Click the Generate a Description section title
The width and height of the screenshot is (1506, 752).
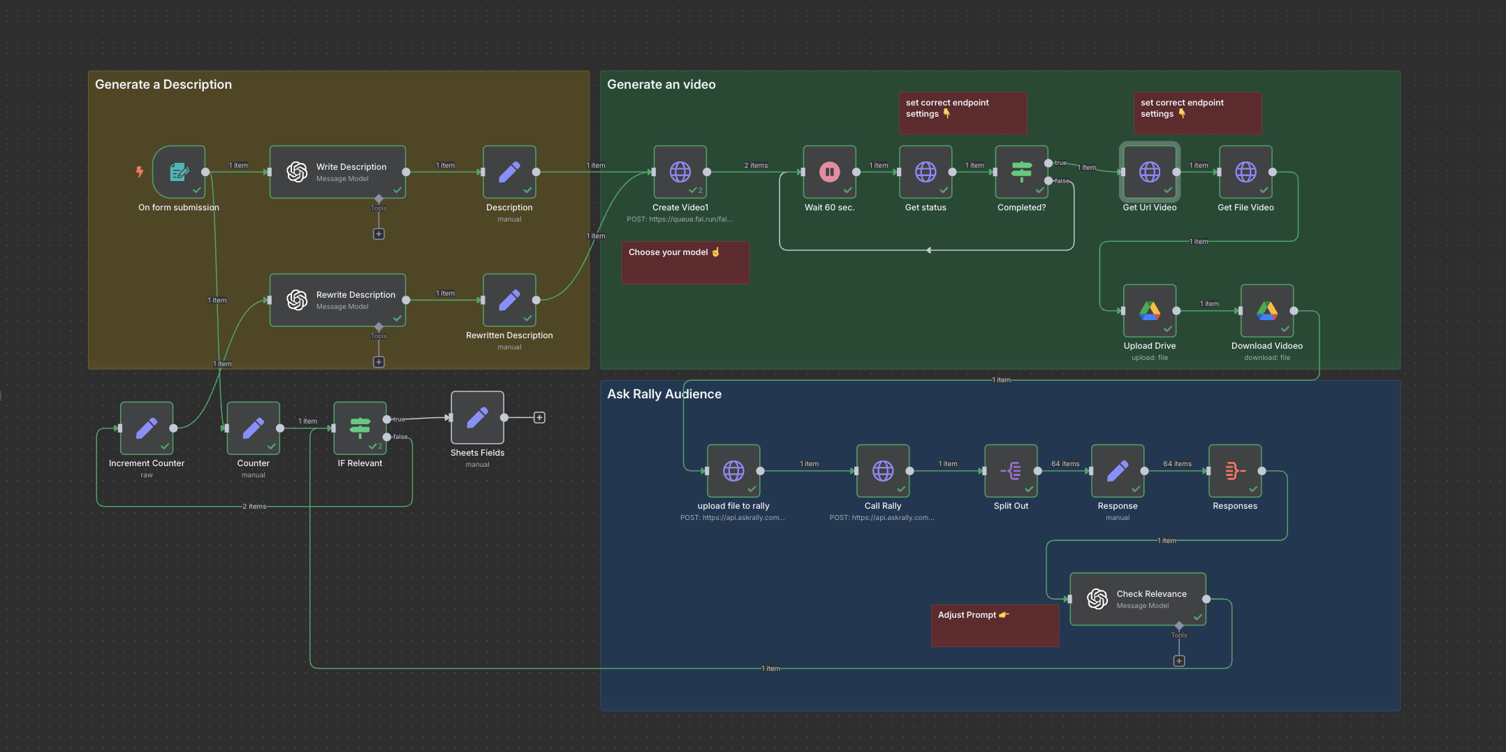163,85
